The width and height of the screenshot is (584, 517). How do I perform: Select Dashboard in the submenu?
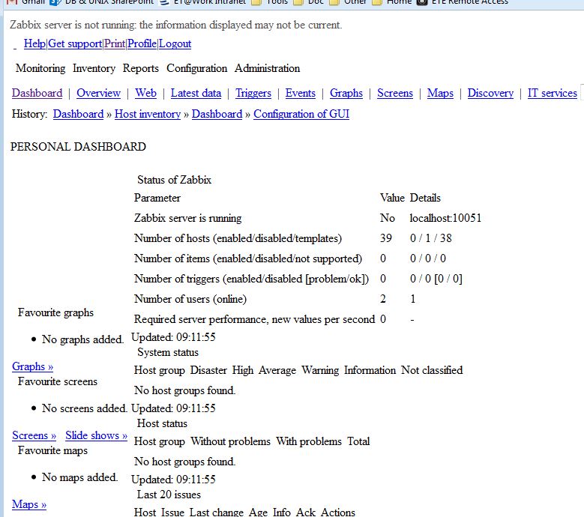(x=37, y=93)
